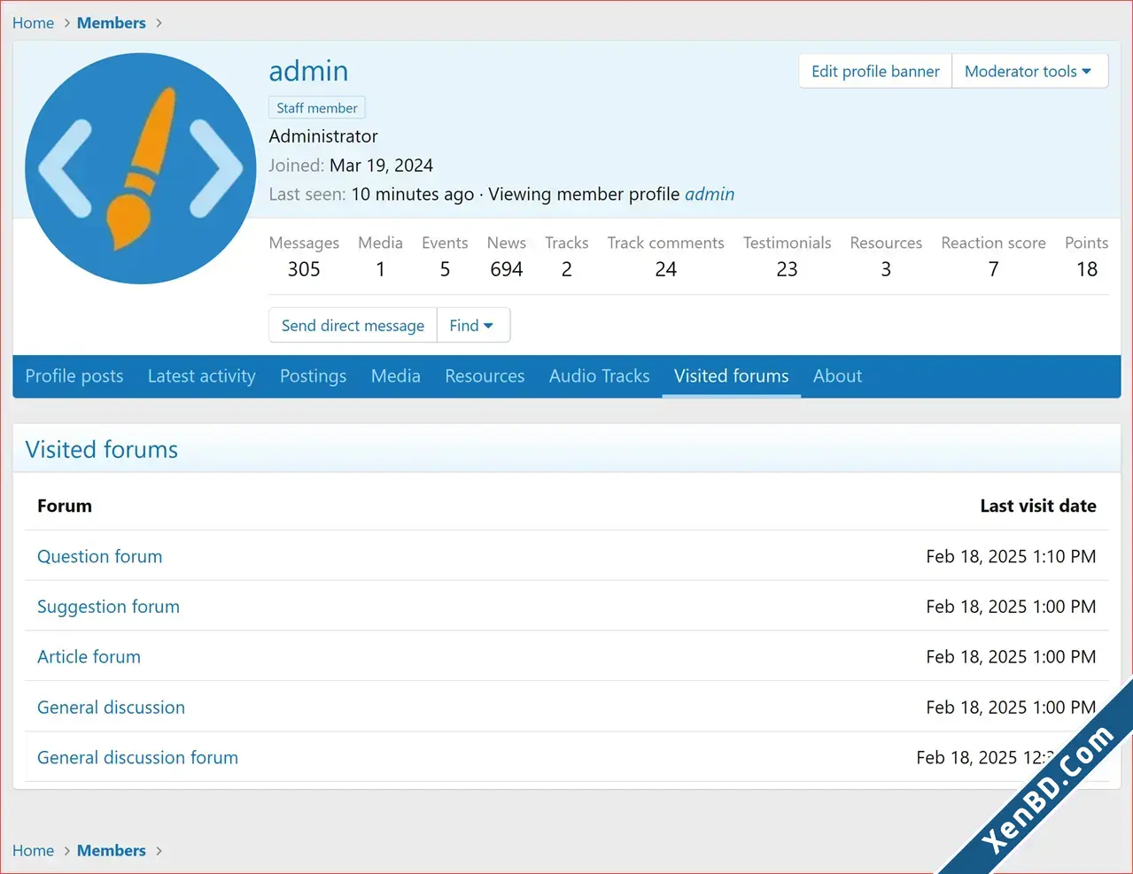The image size is (1133, 874).
Task: Click the Last visit date column header
Action: click(x=1038, y=506)
